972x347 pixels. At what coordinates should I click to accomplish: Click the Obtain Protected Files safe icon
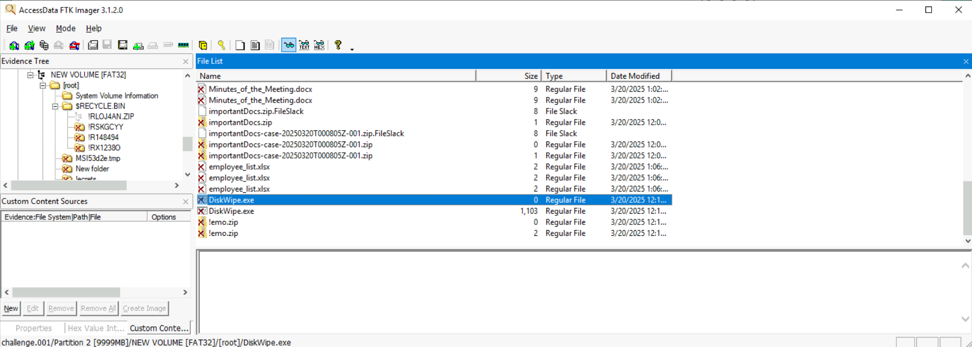click(x=203, y=45)
